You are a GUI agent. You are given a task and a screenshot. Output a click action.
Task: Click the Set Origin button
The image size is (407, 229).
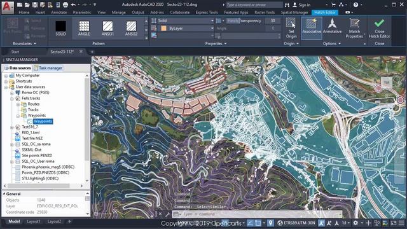point(291,28)
